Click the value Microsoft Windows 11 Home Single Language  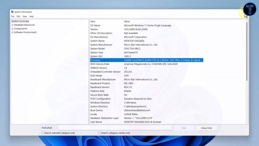[147, 26]
